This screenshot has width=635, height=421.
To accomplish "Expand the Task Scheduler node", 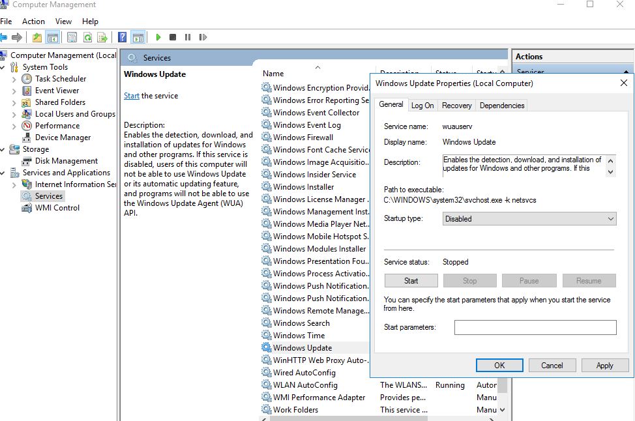I will (14, 80).
